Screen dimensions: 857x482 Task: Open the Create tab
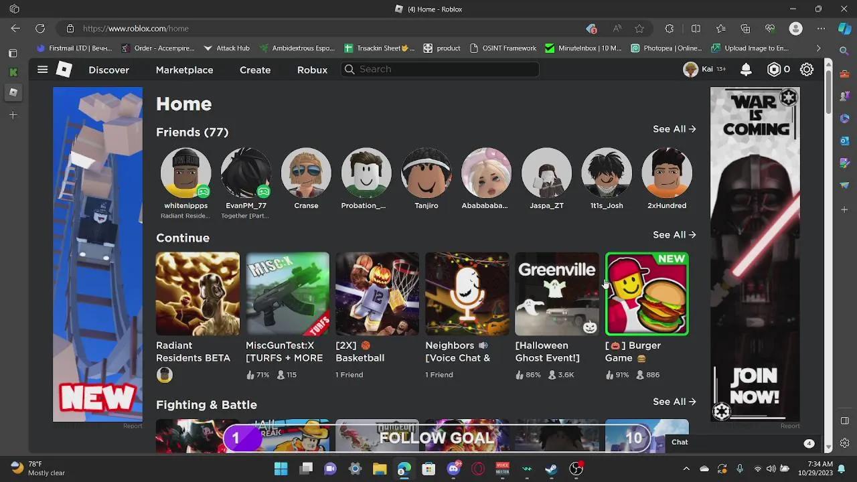coord(255,70)
